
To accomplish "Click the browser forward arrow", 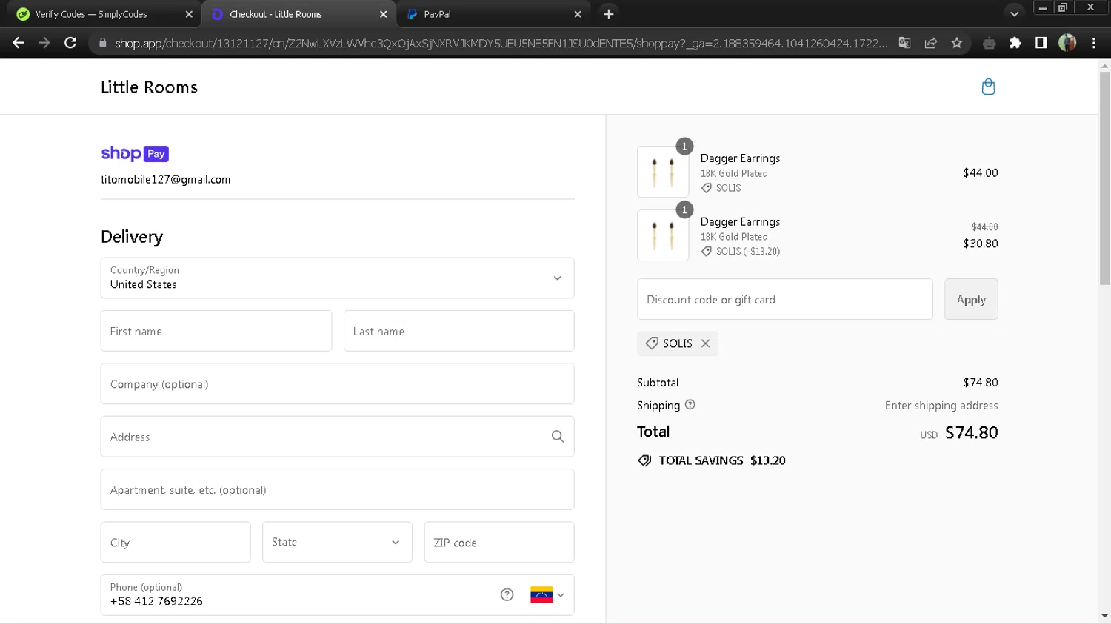I will click(x=44, y=43).
